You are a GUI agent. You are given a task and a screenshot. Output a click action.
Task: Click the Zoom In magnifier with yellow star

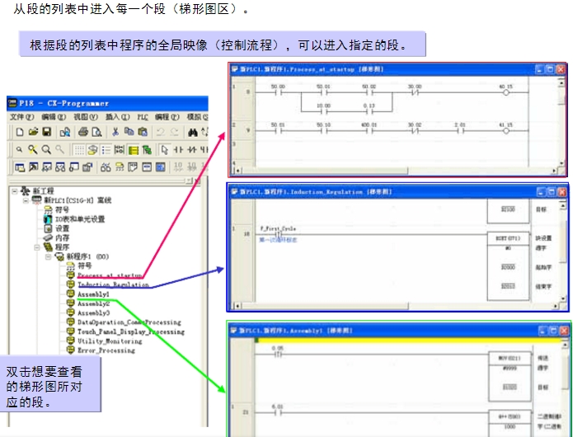pos(33,149)
